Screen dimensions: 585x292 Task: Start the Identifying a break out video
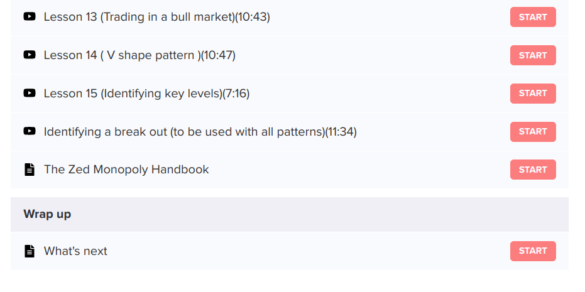pyautogui.click(x=532, y=131)
